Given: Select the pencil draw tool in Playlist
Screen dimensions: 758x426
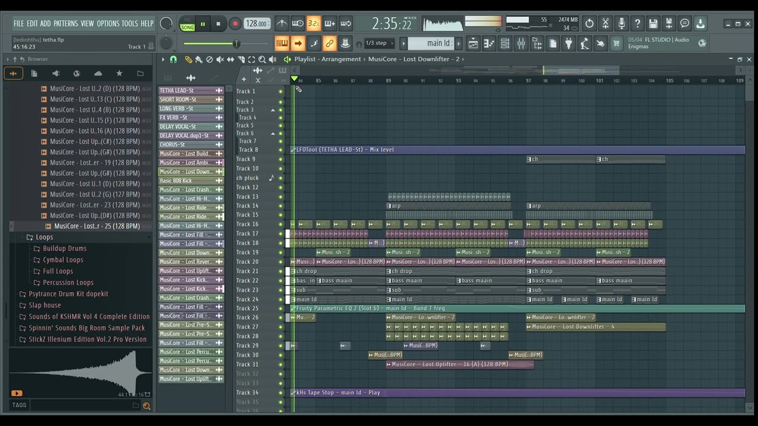Looking at the screenshot, I should (188, 59).
